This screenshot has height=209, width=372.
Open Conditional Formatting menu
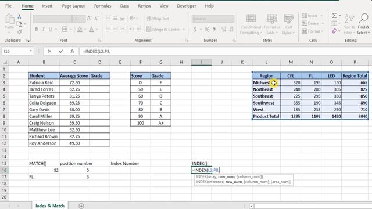point(251,24)
